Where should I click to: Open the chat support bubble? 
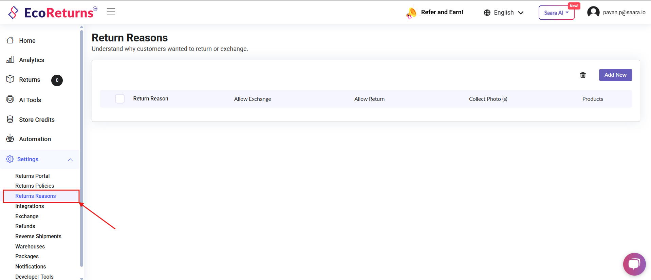634,264
